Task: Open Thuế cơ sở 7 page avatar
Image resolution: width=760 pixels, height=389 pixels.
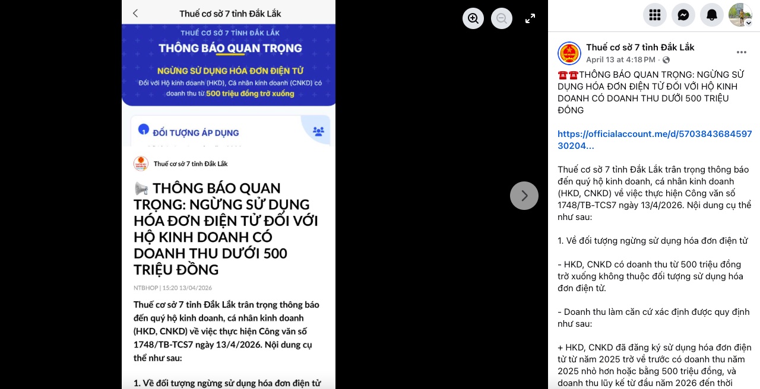Action: pos(569,53)
